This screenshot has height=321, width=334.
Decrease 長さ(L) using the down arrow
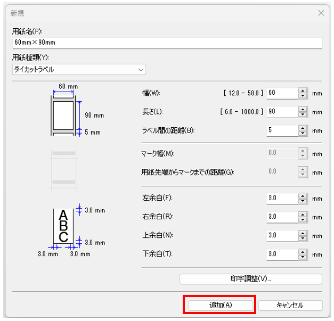(x=303, y=114)
